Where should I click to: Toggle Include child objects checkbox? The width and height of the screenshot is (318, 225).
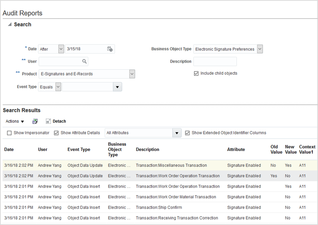click(x=196, y=73)
